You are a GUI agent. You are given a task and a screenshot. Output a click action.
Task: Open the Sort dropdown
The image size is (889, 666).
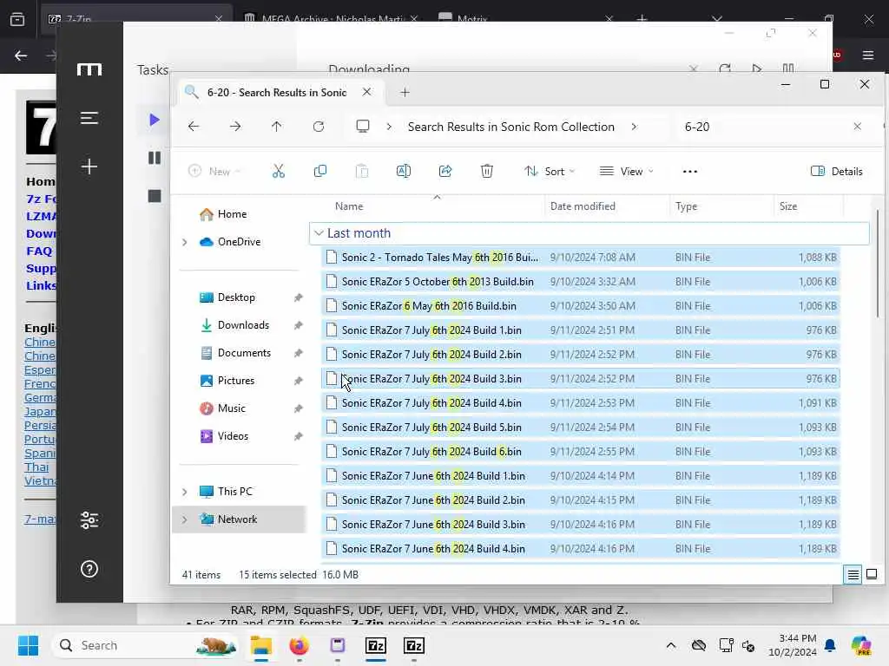(x=550, y=171)
